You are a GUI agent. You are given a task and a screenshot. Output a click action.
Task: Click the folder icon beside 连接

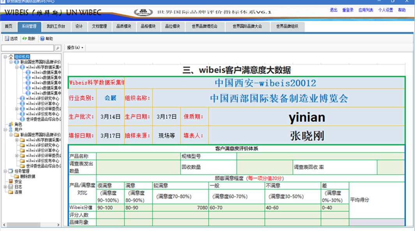[11, 192]
